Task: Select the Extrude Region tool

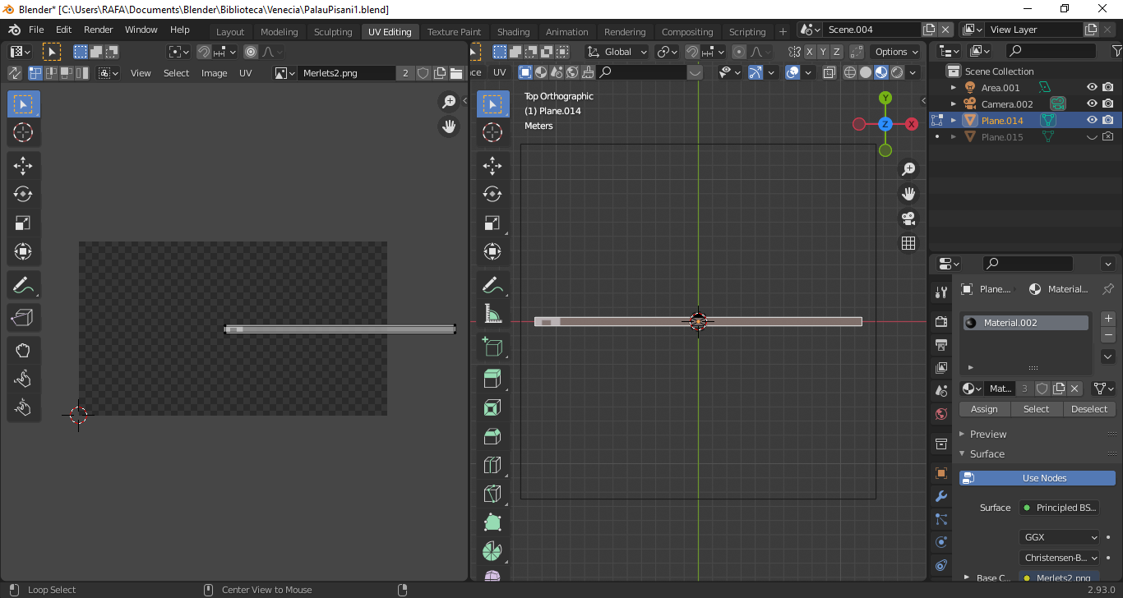Action: 492,379
